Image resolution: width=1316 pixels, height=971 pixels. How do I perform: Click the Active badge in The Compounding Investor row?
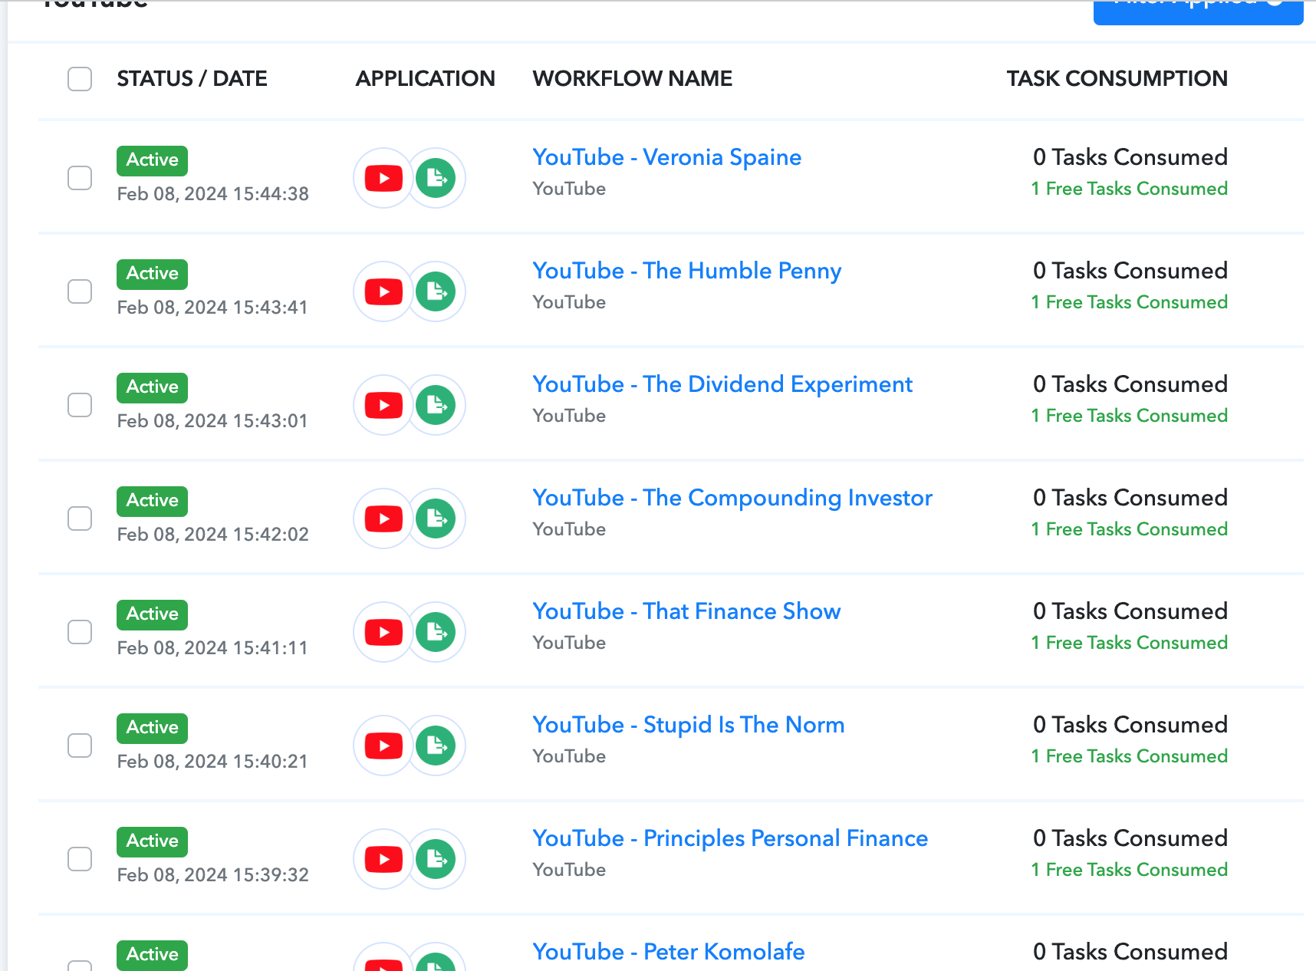pyautogui.click(x=152, y=501)
